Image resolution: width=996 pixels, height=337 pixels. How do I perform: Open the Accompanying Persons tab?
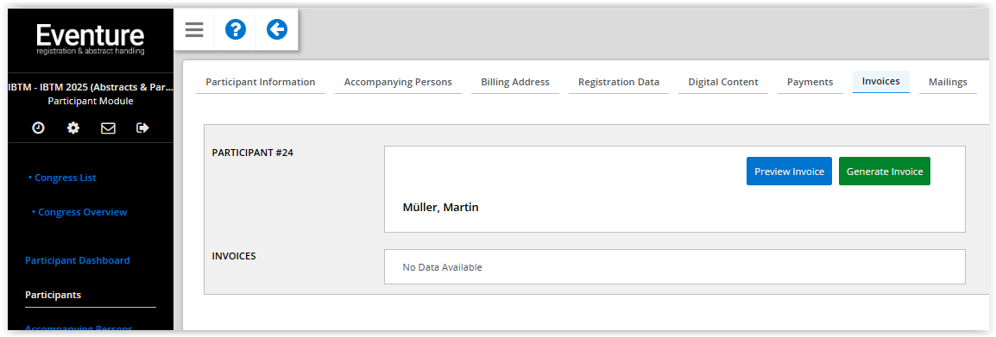pyautogui.click(x=398, y=83)
